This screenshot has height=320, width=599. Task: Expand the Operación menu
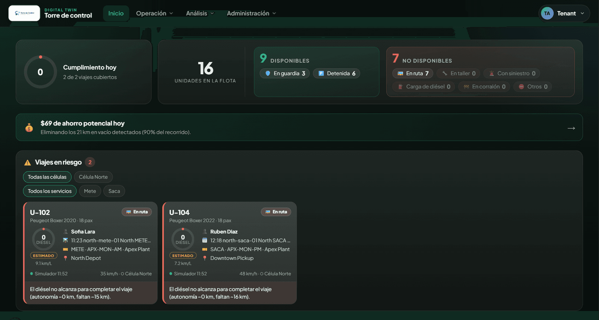tap(154, 13)
